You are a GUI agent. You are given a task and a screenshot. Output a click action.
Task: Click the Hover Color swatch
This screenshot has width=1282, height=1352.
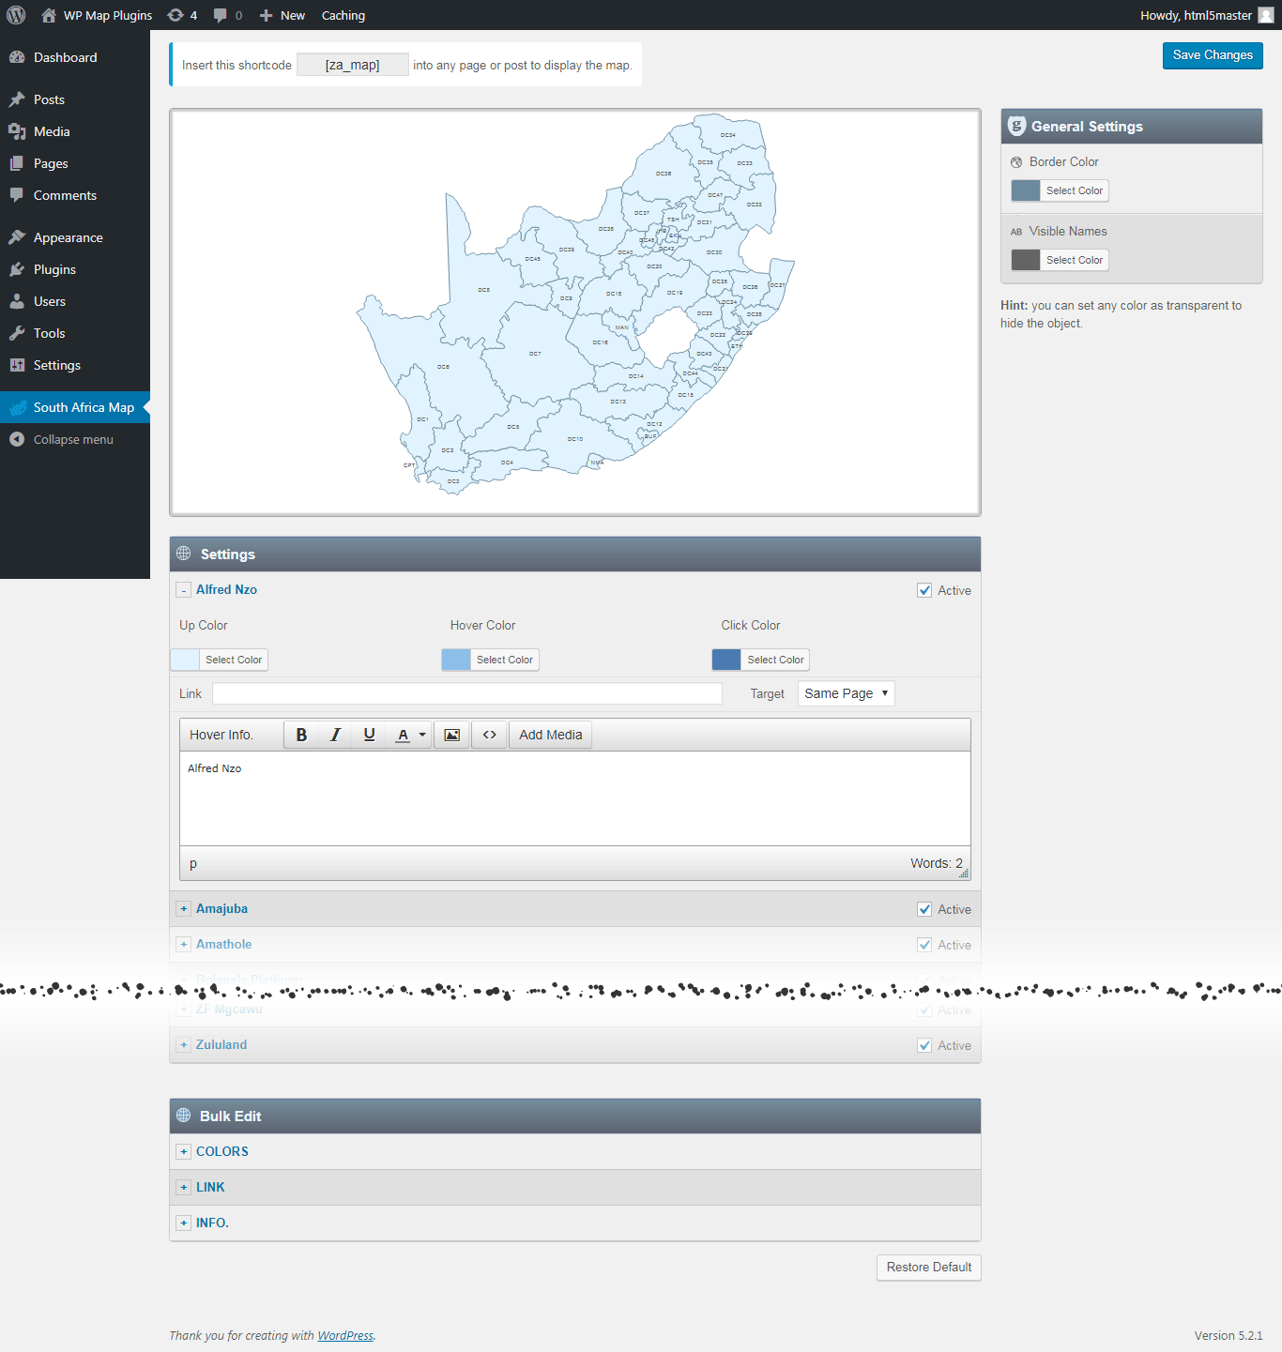(x=456, y=660)
